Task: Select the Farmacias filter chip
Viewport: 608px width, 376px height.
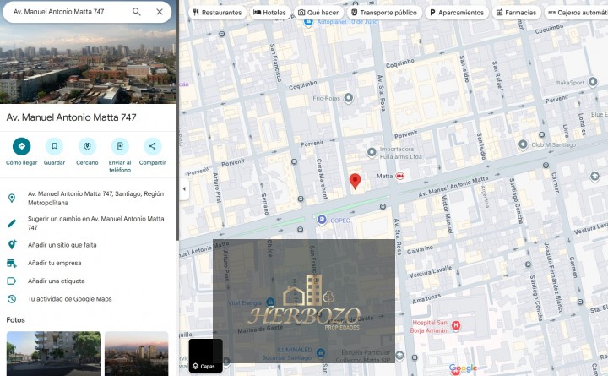Action: pos(515,13)
